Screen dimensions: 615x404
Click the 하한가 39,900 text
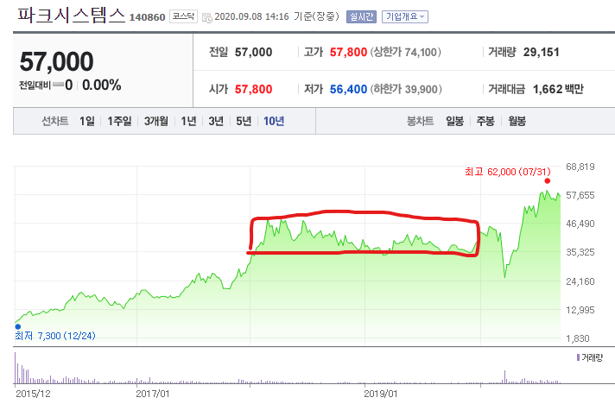click(x=406, y=89)
